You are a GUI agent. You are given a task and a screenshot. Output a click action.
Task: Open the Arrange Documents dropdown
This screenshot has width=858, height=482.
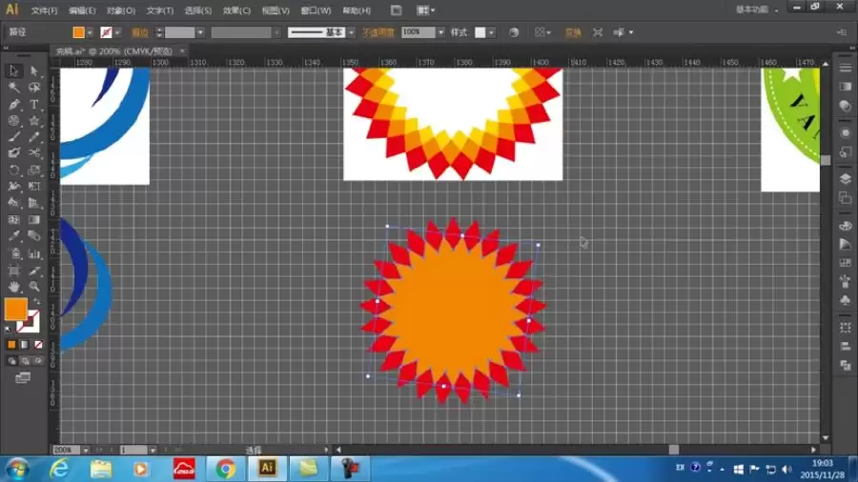click(x=426, y=10)
